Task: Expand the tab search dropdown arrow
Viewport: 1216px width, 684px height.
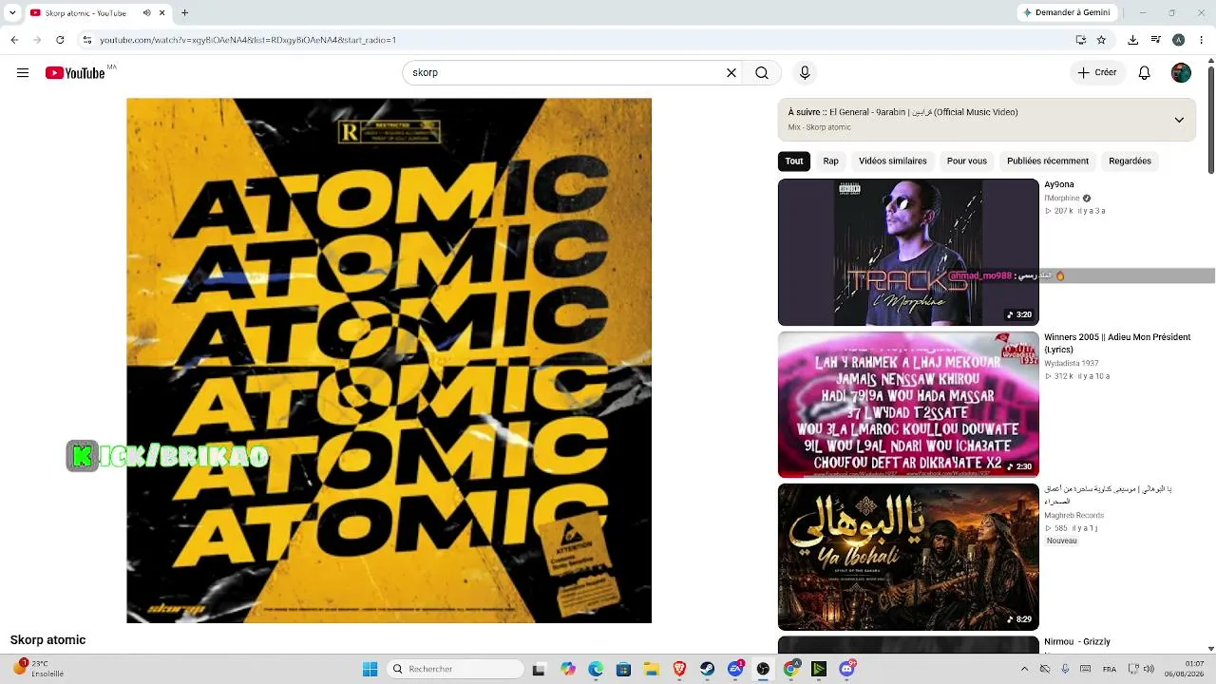Action: (12, 13)
